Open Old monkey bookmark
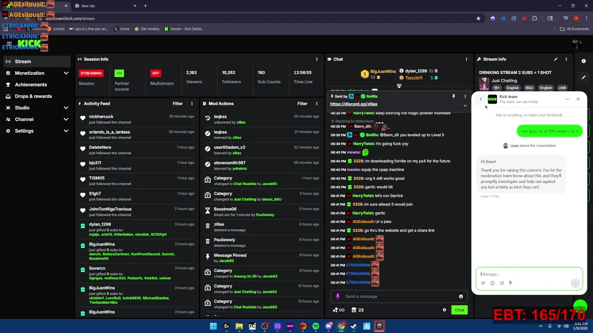 click(147, 29)
